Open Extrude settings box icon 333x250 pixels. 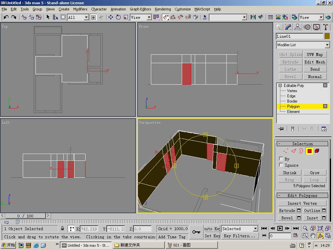click(x=299, y=210)
